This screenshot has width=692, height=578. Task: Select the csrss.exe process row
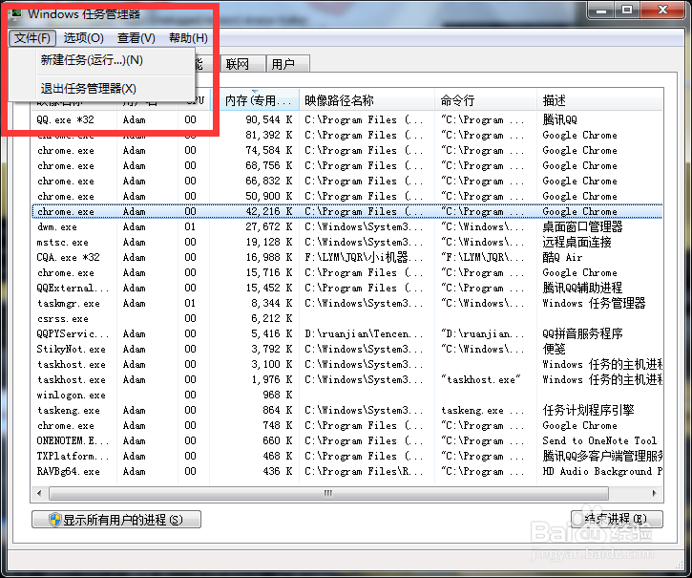(346, 318)
